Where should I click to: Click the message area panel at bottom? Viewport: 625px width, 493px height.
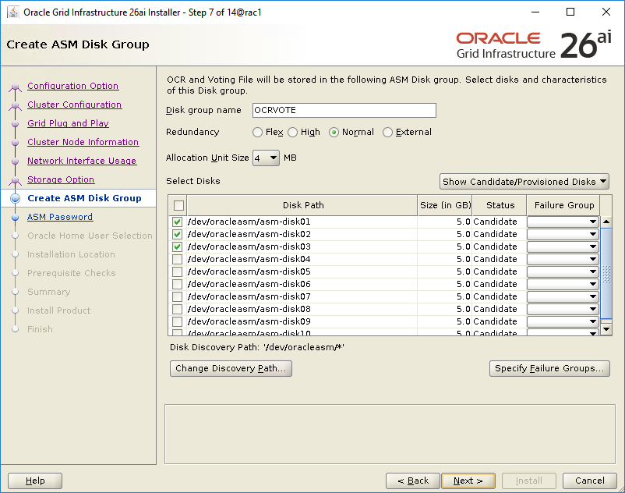click(390, 434)
